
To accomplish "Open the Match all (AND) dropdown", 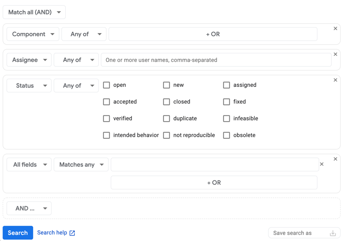I will (x=34, y=12).
